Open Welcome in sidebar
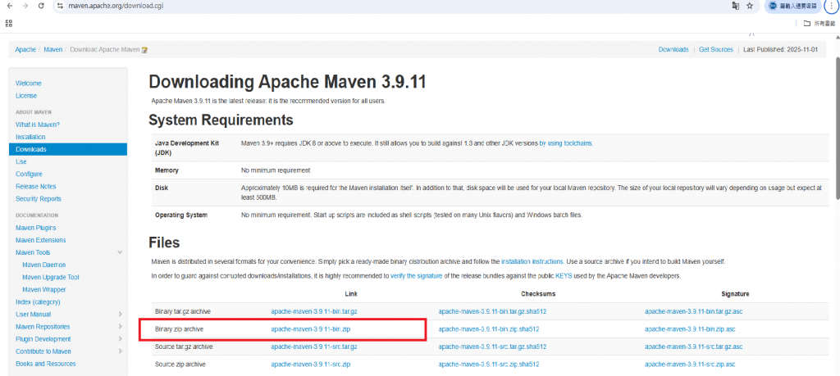840x376 pixels. click(29, 84)
